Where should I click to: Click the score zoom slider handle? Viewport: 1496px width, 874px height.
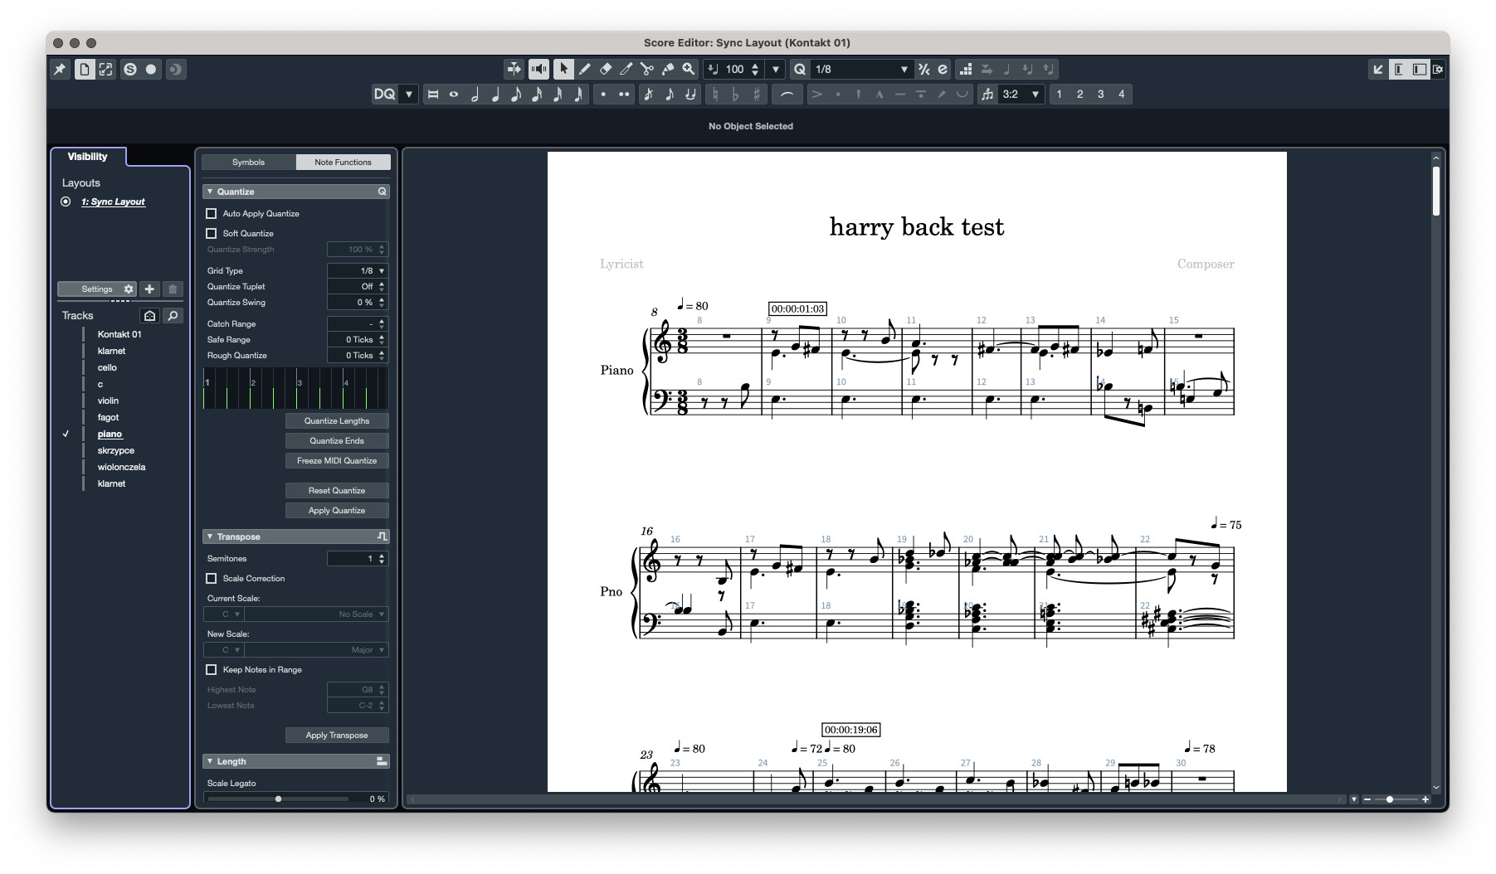pyautogui.click(x=1390, y=799)
